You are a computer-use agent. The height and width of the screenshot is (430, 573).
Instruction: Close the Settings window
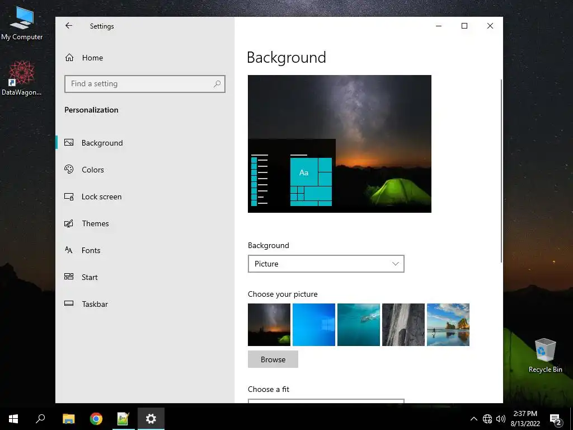click(490, 26)
